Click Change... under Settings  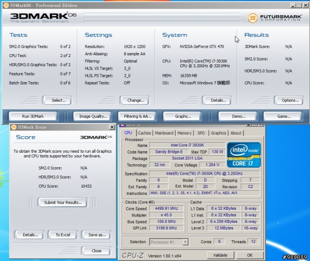136,101
